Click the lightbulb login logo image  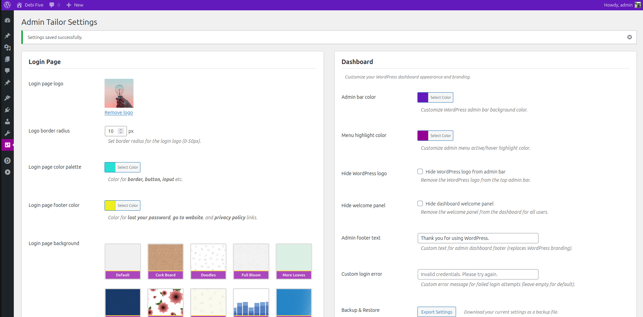[119, 93]
